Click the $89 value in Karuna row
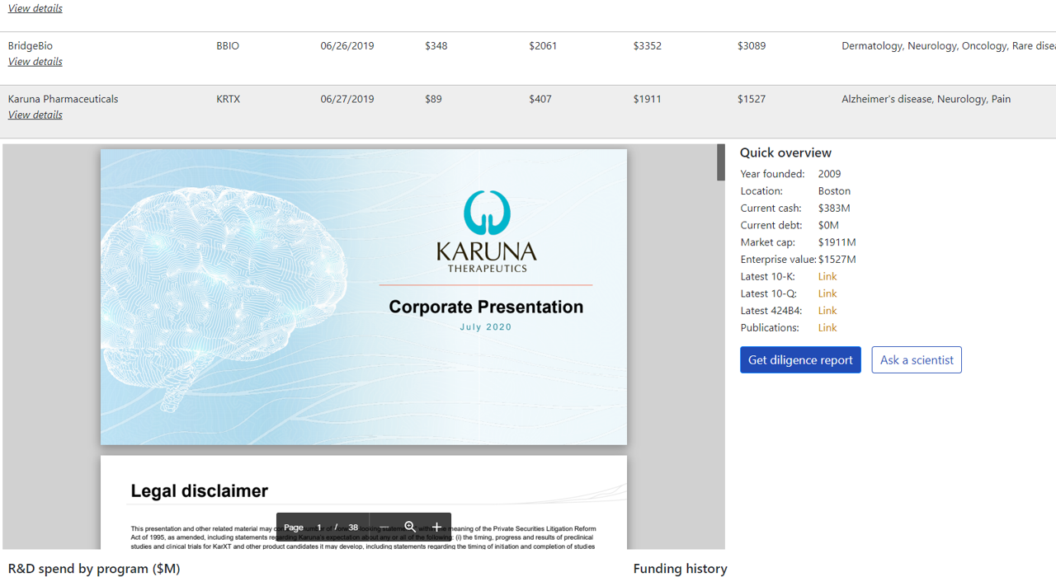 pyautogui.click(x=433, y=99)
